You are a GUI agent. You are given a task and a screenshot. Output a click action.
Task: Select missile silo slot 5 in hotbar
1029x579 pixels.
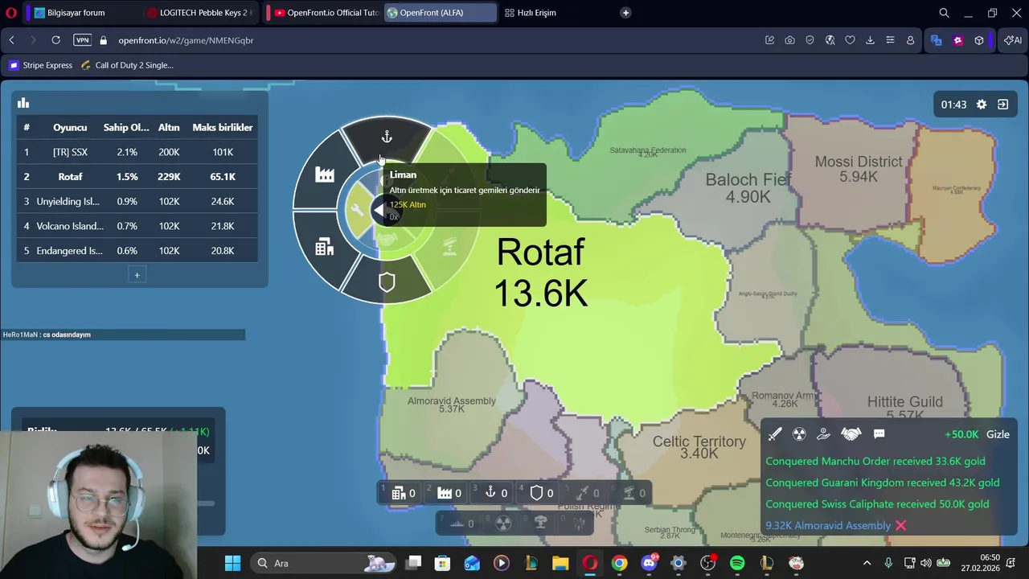pyautogui.click(x=584, y=493)
